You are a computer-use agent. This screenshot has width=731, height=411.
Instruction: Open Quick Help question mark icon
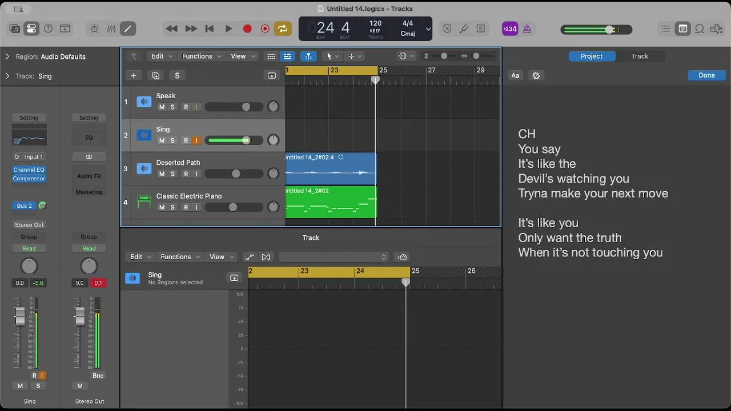(x=49, y=29)
